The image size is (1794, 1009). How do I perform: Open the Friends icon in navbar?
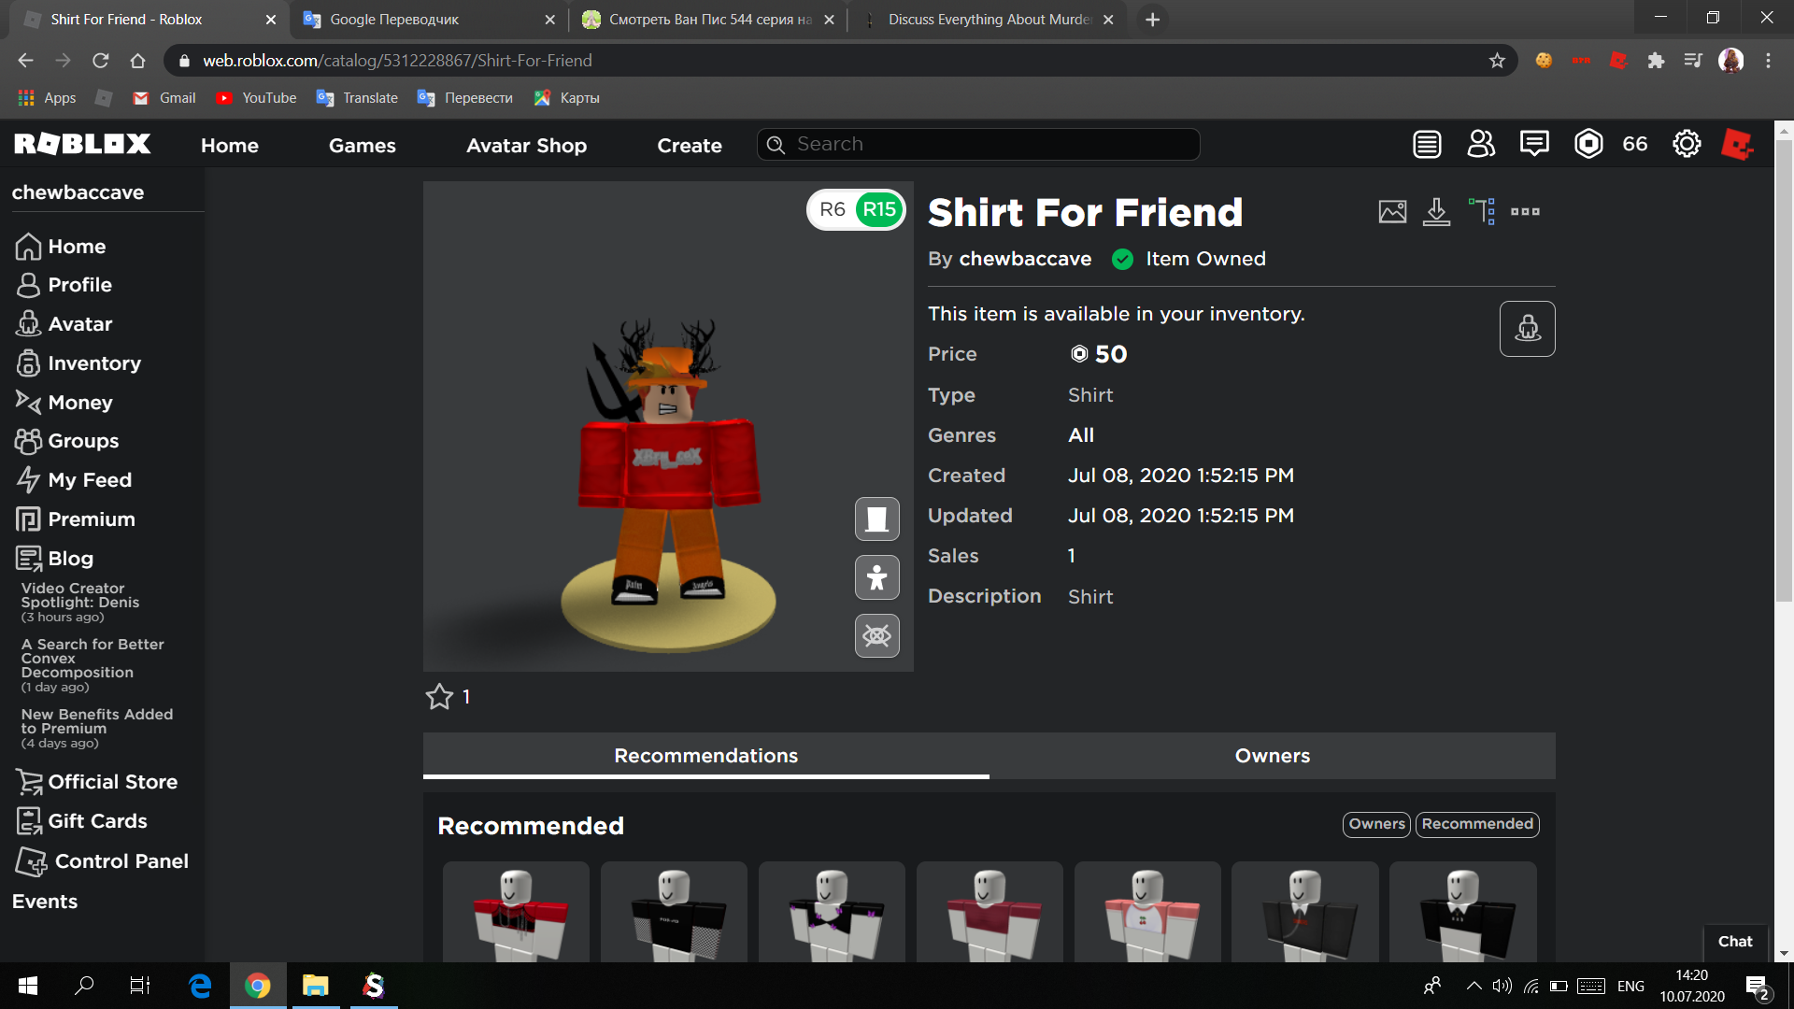[1481, 144]
